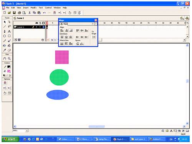Toggle Snap magnet in Tools Options
The height and width of the screenshot is (144, 192).
pos(5,83)
